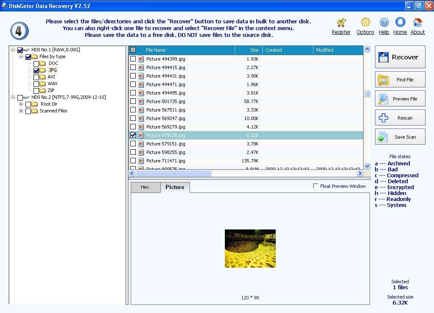
Task: Uncheck the JPG folder checkbox
Action: coord(36,70)
